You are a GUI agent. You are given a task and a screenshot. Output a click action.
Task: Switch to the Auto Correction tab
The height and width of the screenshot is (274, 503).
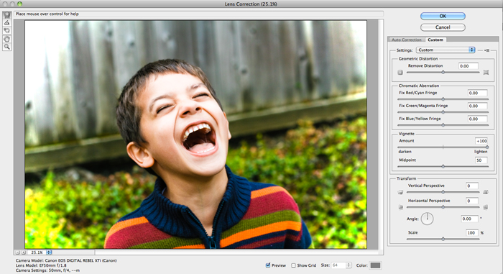tap(407, 40)
